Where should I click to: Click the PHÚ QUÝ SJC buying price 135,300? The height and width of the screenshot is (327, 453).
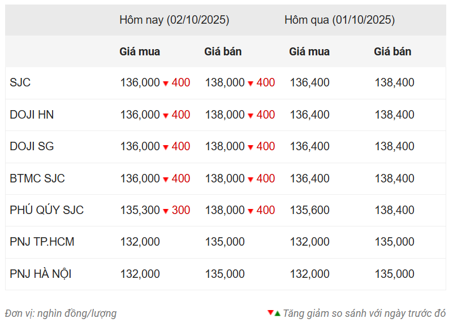tap(140, 210)
